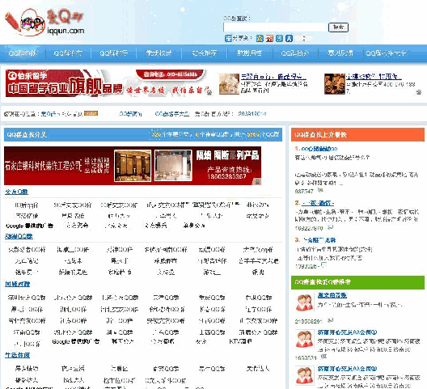427x389 pixels.
Task: Click the small orange badge in breadcrumb row
Action: tap(91, 113)
